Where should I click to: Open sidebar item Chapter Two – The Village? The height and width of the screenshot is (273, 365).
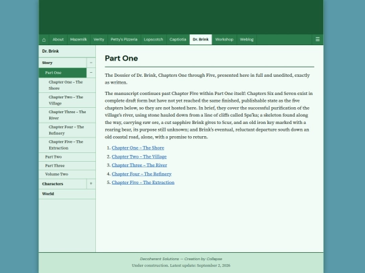pyautogui.click(x=67, y=100)
